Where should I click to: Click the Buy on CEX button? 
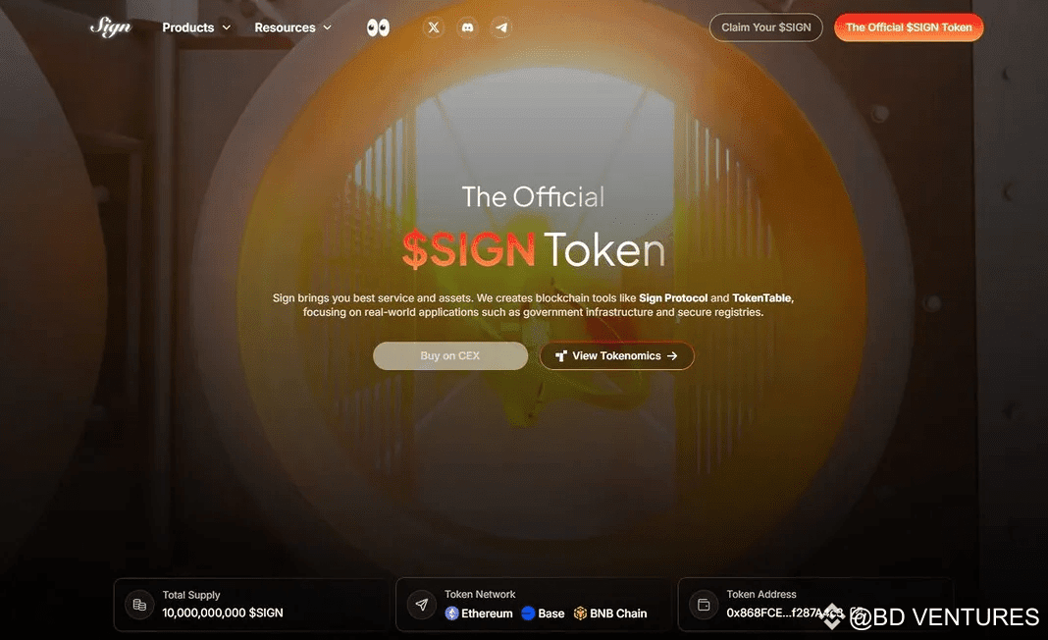(450, 355)
